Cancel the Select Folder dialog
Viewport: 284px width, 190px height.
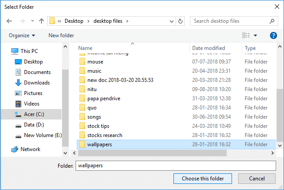pos(257,179)
